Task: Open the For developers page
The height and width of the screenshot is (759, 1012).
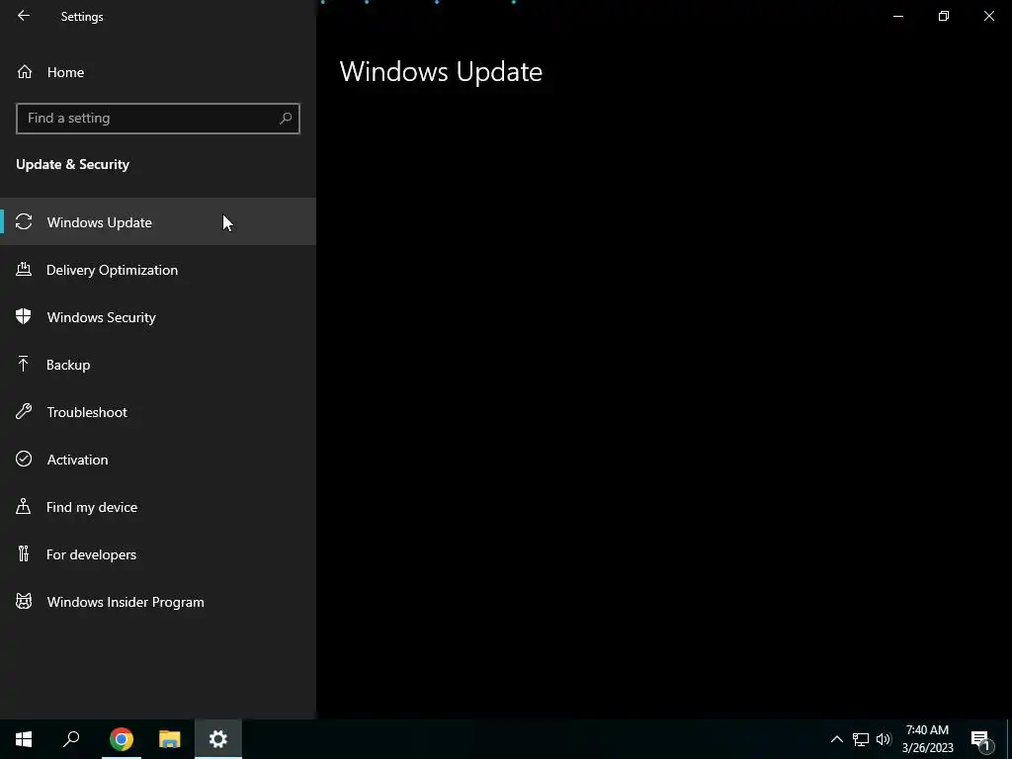Action: coord(158,554)
